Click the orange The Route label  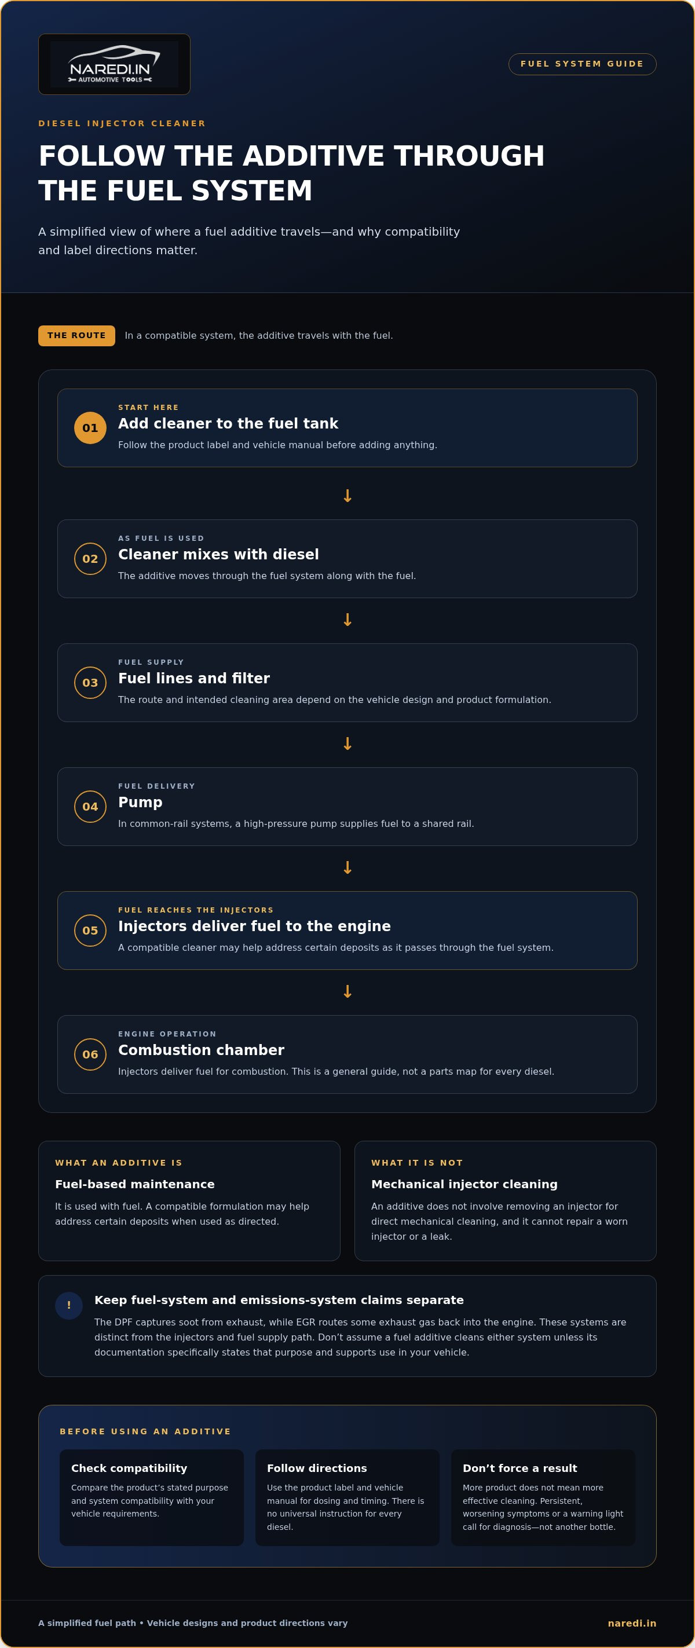[x=77, y=336]
